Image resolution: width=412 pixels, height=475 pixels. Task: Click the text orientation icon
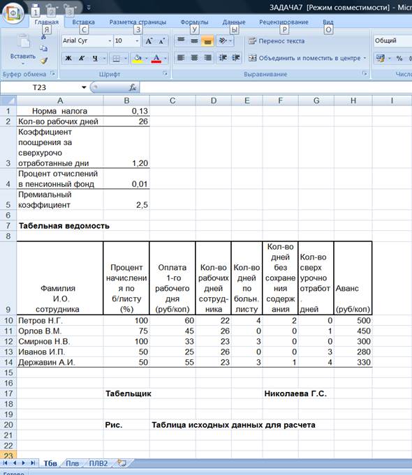(223, 40)
